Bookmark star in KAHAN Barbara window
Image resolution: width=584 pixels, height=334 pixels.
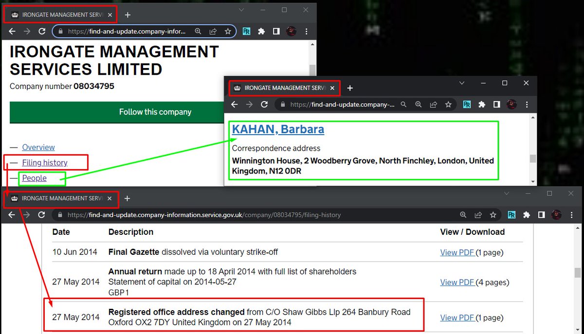[x=448, y=105]
